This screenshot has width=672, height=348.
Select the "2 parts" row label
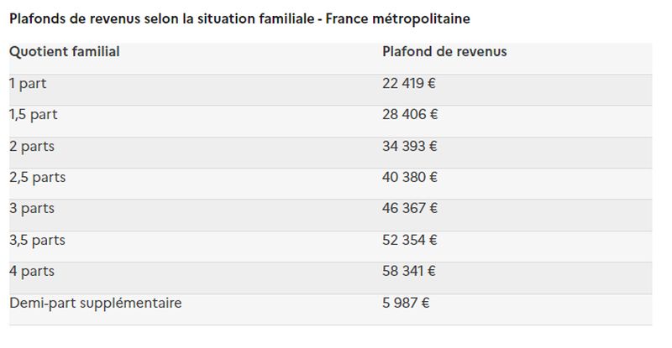pos(31,146)
